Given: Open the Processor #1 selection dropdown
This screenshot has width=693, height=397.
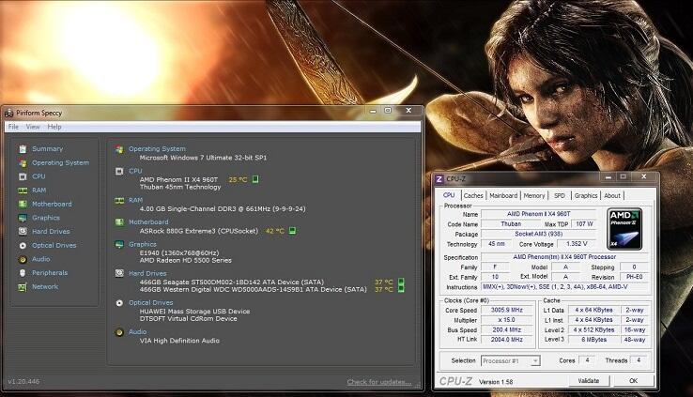Looking at the screenshot, I should point(511,360).
